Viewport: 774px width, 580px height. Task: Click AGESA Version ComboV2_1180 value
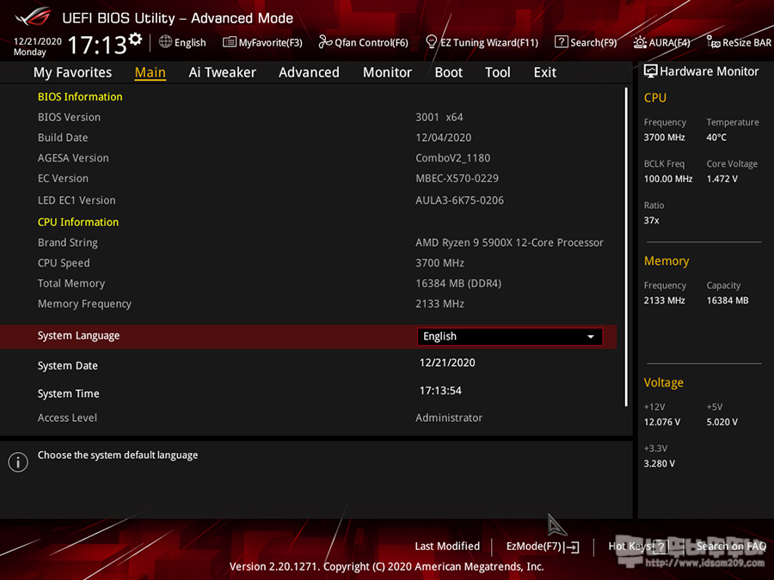452,158
